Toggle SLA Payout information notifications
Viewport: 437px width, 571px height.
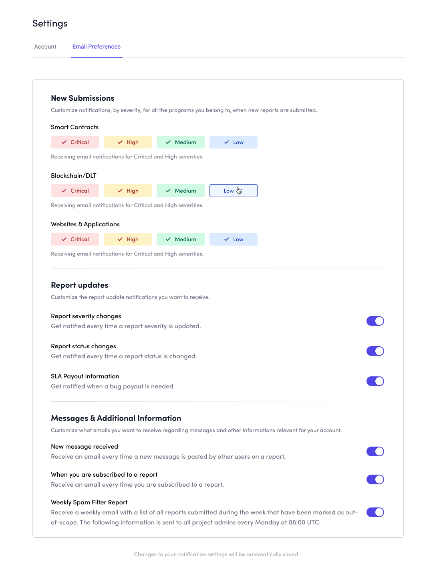[375, 381]
